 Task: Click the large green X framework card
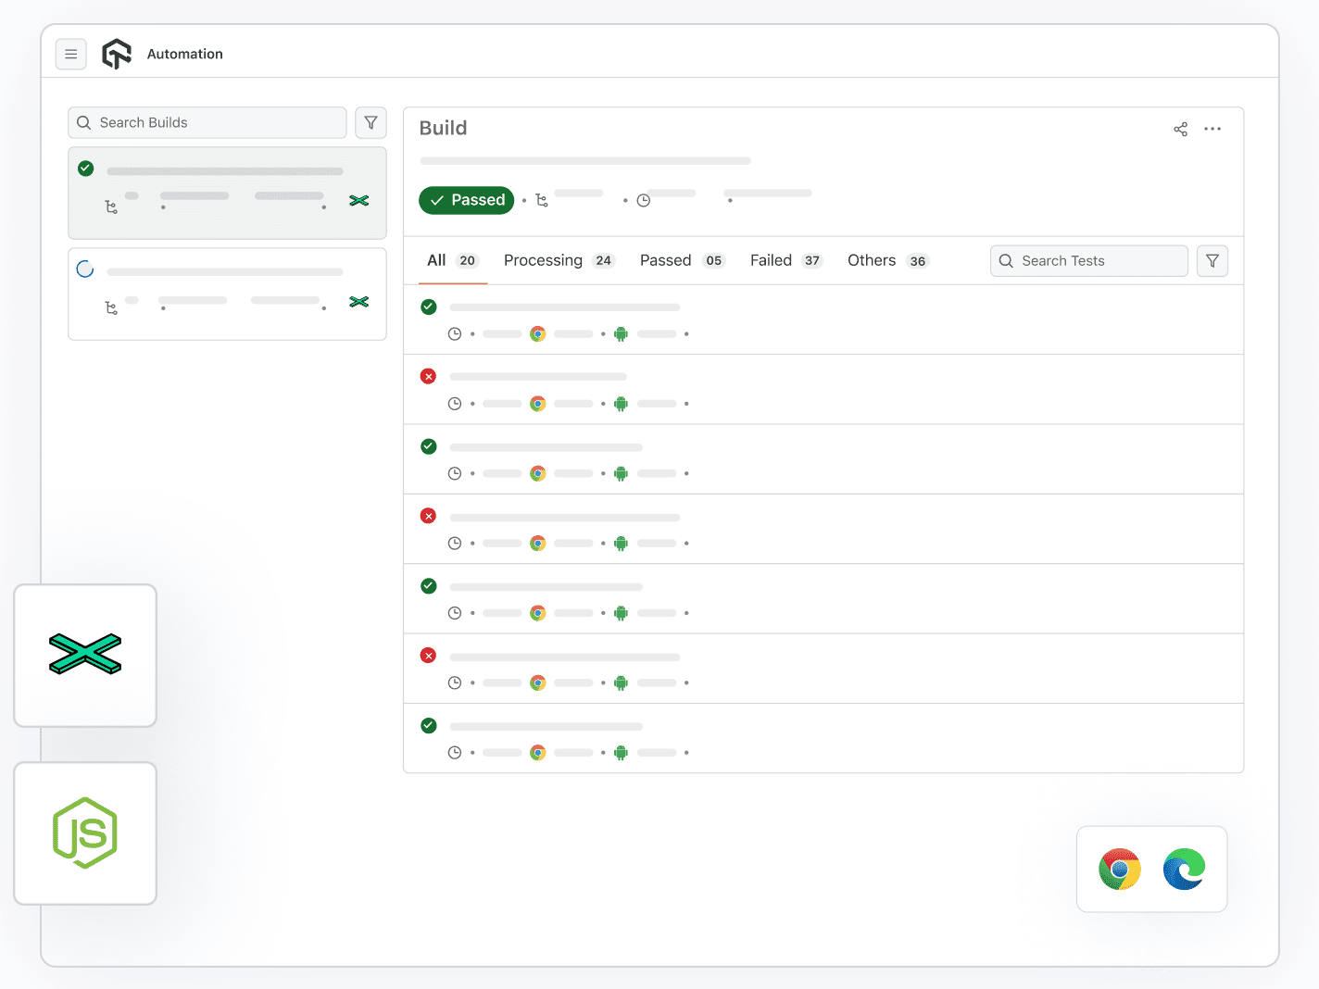(x=85, y=656)
